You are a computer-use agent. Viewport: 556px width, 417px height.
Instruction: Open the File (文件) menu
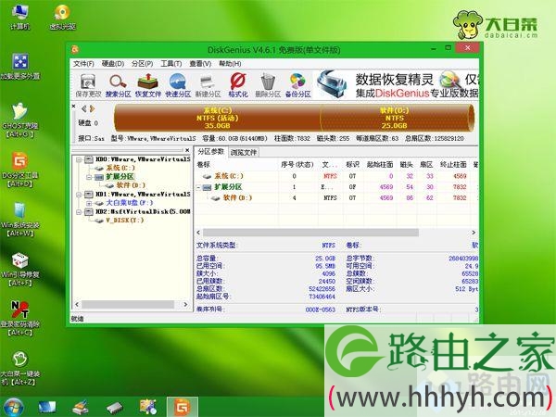click(x=83, y=64)
